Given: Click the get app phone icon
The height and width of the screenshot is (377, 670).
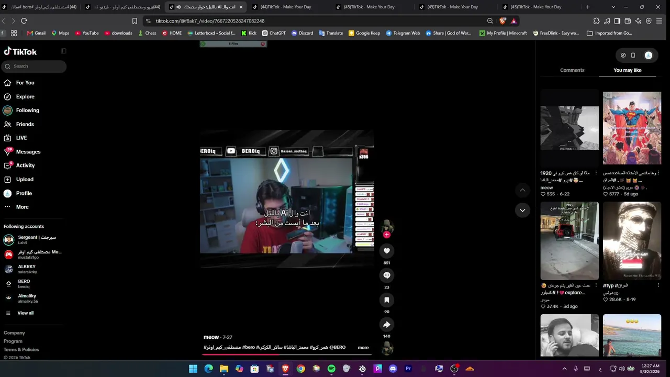Looking at the screenshot, I should (633, 55).
